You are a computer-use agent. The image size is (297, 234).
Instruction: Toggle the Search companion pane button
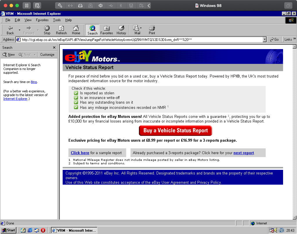click(93, 30)
